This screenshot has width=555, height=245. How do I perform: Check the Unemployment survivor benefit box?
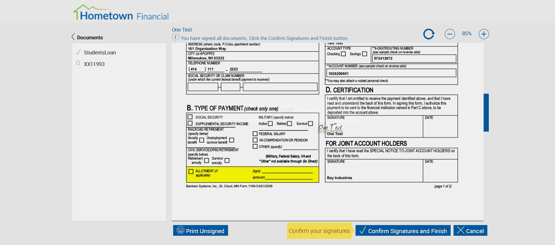[x=232, y=140]
